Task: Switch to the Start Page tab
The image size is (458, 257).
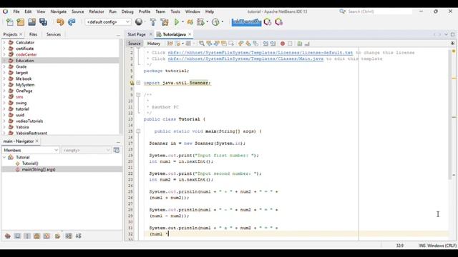Action: point(137,34)
